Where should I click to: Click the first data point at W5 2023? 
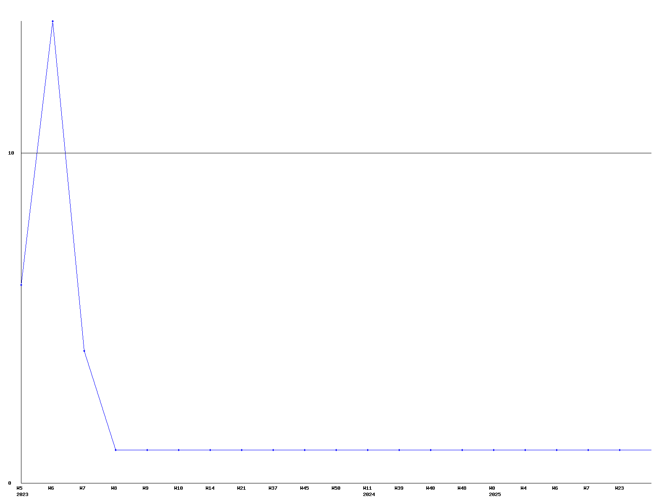tap(21, 285)
